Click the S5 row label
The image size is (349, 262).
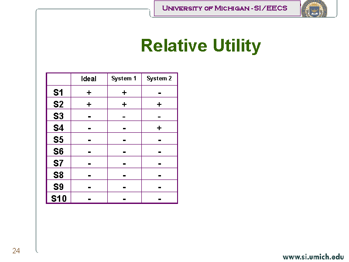click(58, 140)
